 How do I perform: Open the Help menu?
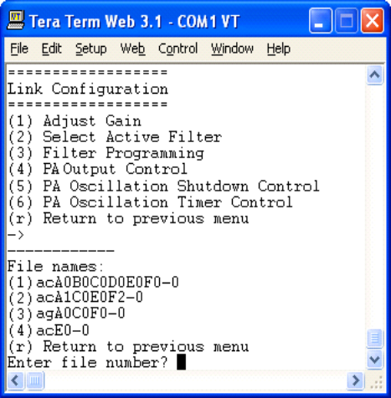pos(279,48)
